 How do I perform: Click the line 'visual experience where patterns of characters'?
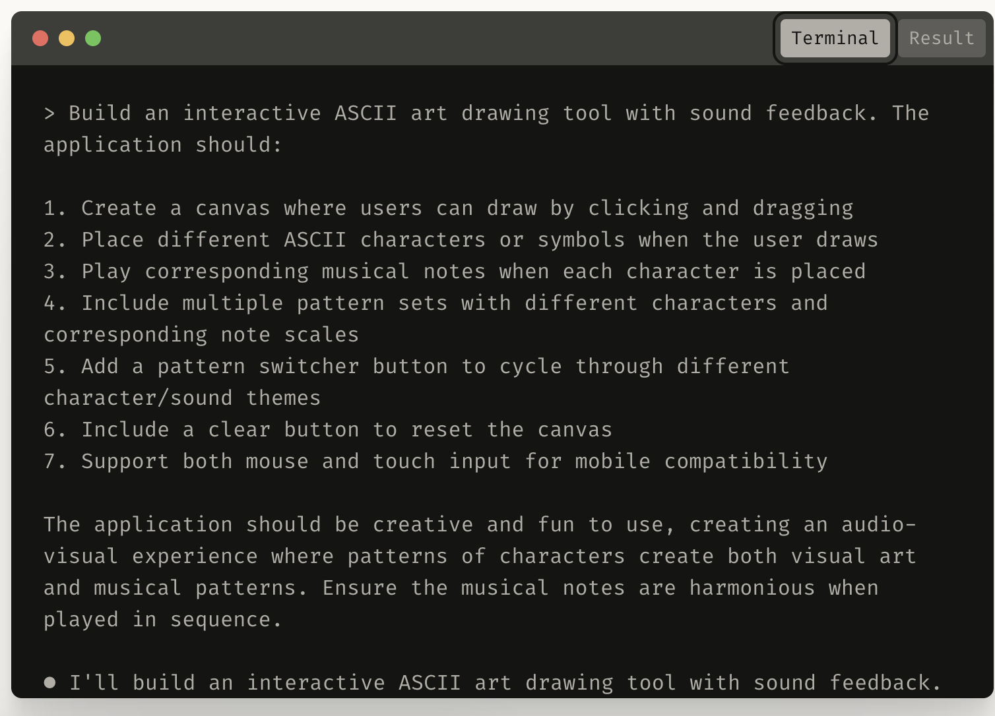coord(480,556)
